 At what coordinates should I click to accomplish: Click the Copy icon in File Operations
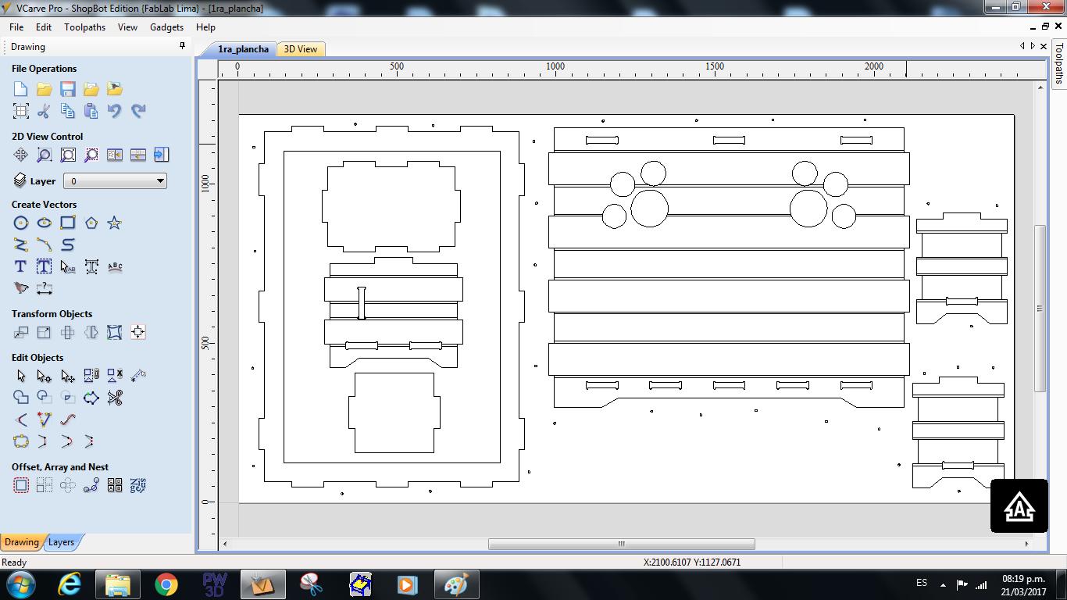(x=68, y=111)
